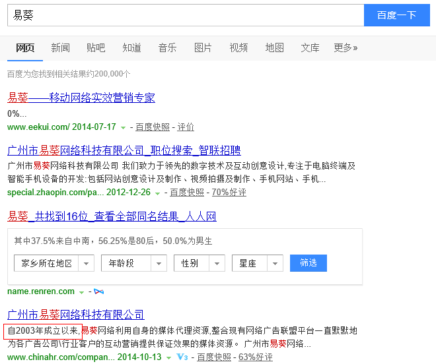Open result 易葵——移动网络实效营销专家
Screen dimensions: 436x364
click(x=81, y=98)
